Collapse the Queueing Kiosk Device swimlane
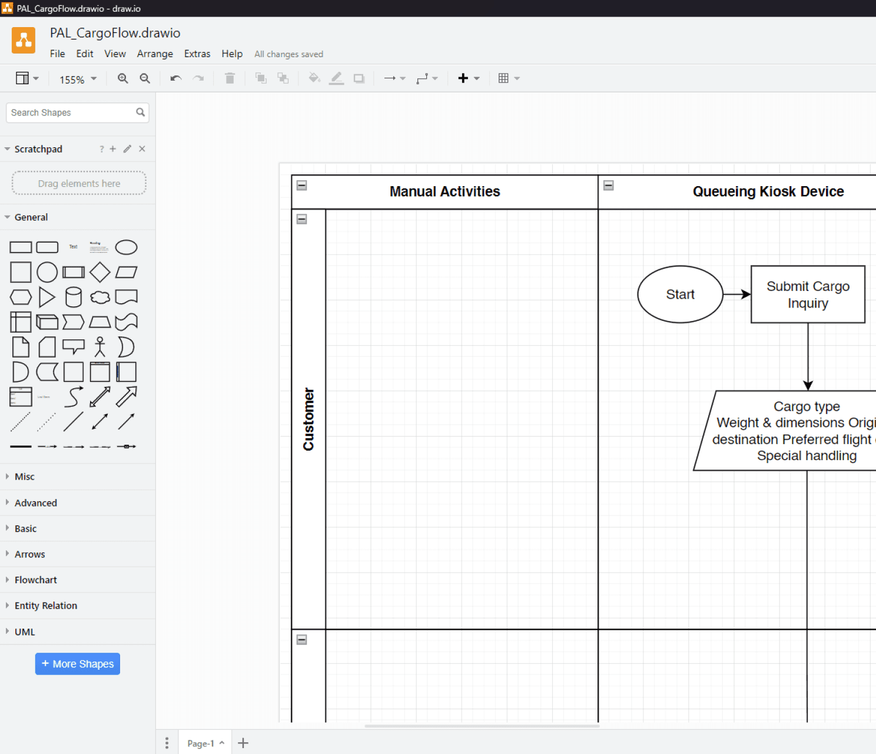The image size is (876, 754). [x=609, y=186]
